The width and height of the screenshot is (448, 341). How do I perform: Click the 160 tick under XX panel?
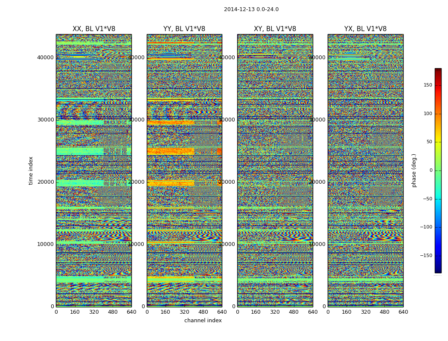[x=75, y=312]
